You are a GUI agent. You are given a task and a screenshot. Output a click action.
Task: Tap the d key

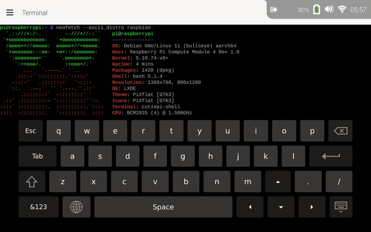128,156
